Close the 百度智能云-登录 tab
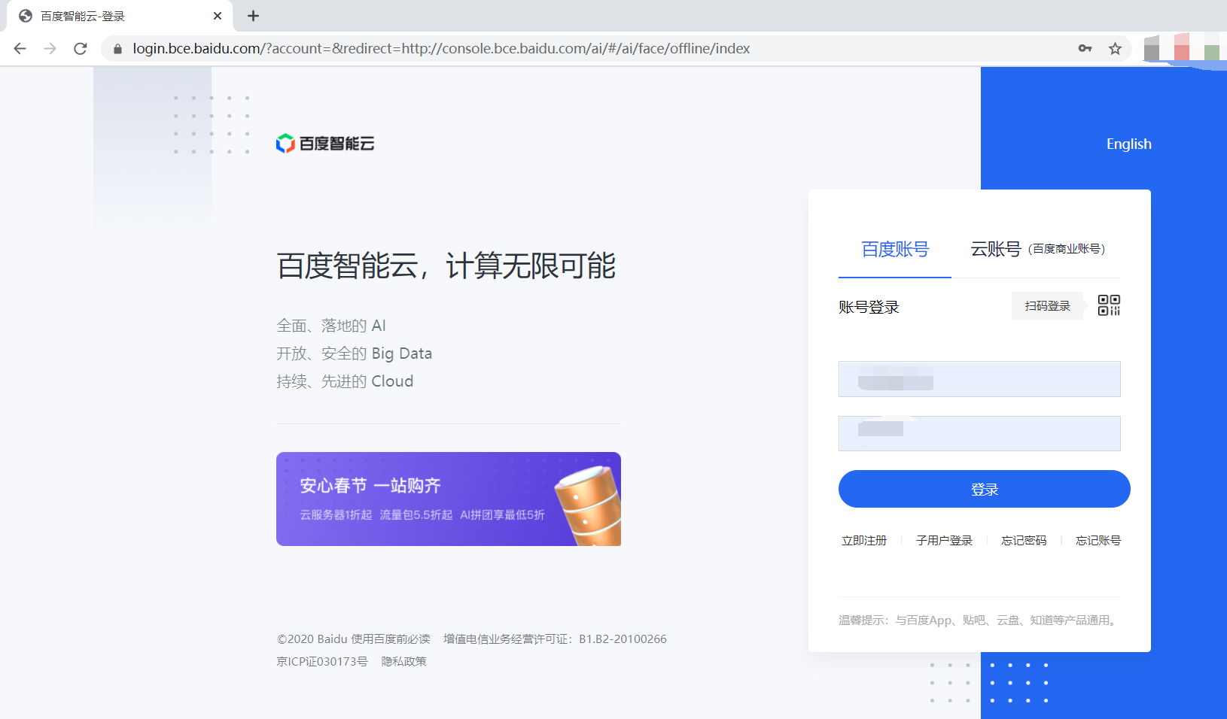The width and height of the screenshot is (1227, 719). (x=218, y=16)
